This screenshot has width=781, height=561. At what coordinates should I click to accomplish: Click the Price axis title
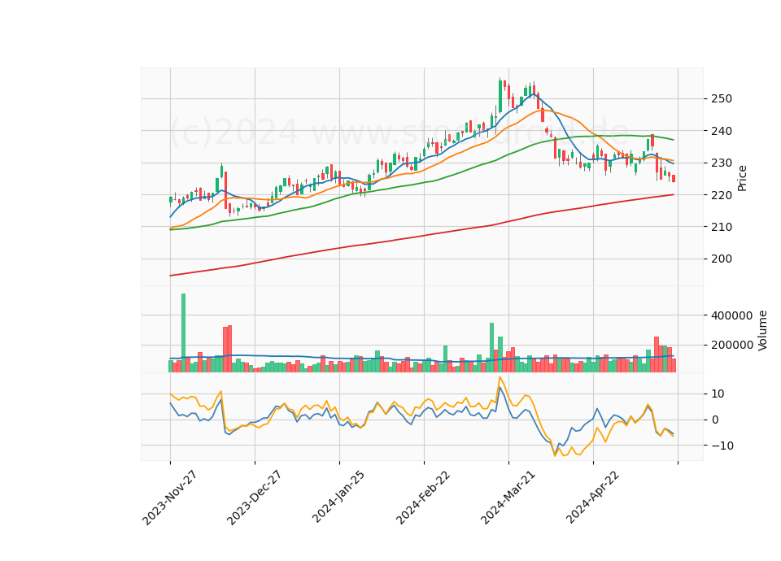point(742,178)
